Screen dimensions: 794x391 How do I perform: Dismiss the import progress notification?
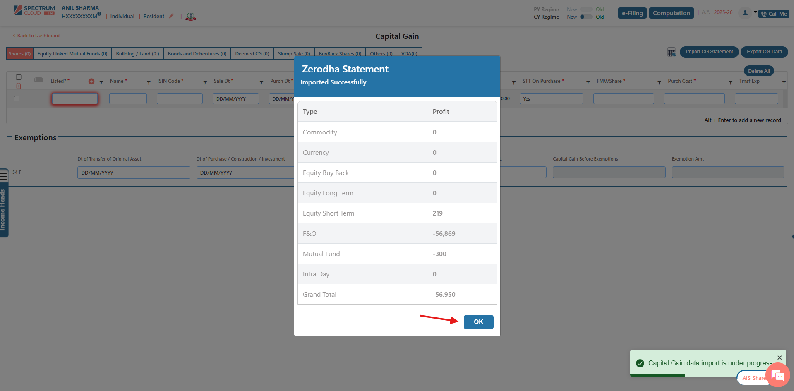pyautogui.click(x=780, y=357)
